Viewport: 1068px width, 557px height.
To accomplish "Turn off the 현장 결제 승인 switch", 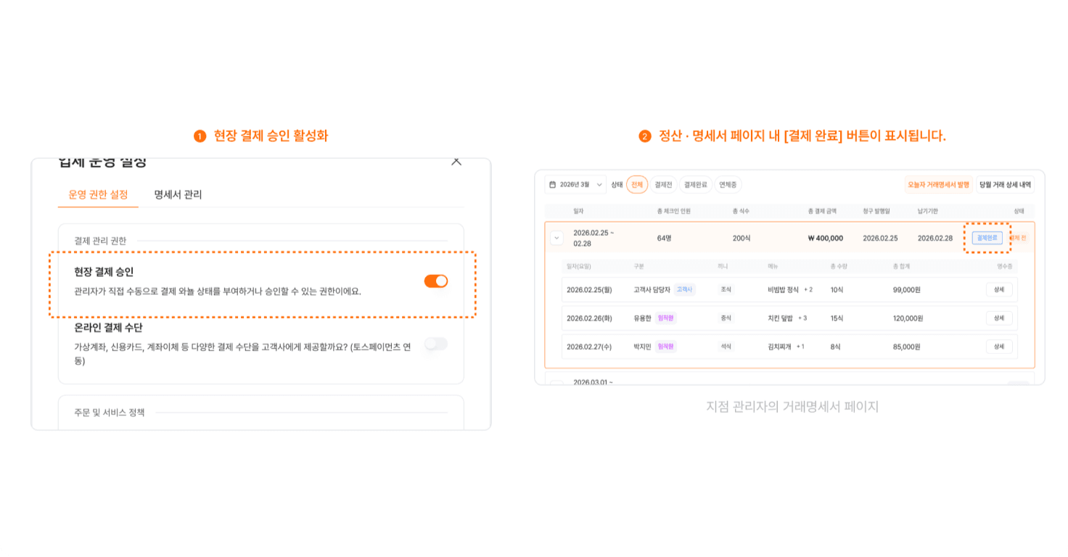I will [x=436, y=281].
